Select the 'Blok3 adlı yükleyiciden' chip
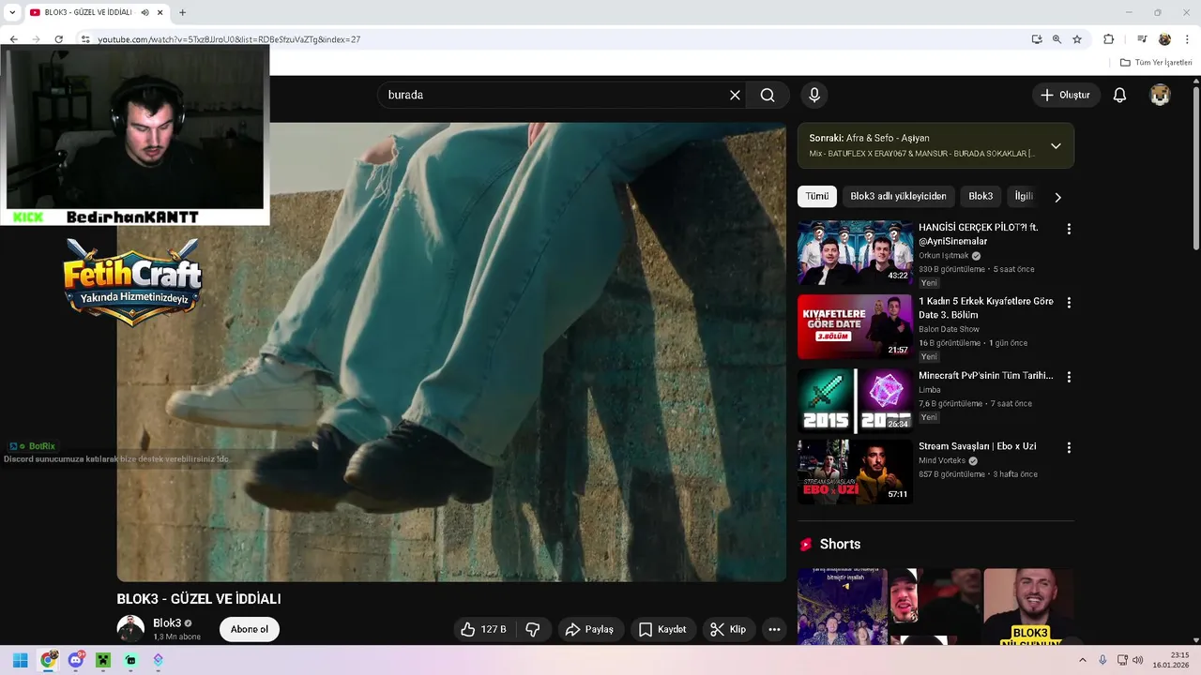This screenshot has height=675, width=1201. pos(898,196)
